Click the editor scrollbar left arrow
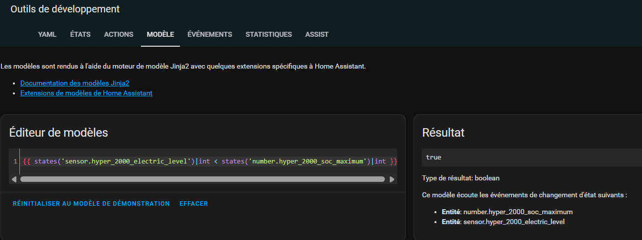The width and height of the screenshot is (642, 240). 14,179
